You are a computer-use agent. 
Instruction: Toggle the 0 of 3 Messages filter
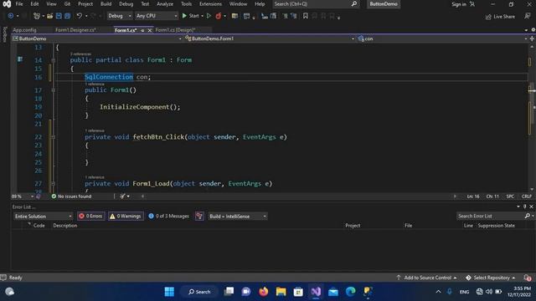(x=169, y=216)
